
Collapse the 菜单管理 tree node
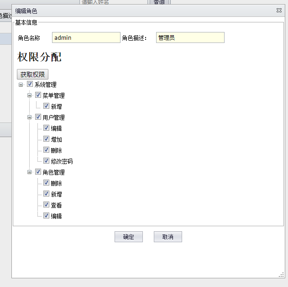pos(29,95)
